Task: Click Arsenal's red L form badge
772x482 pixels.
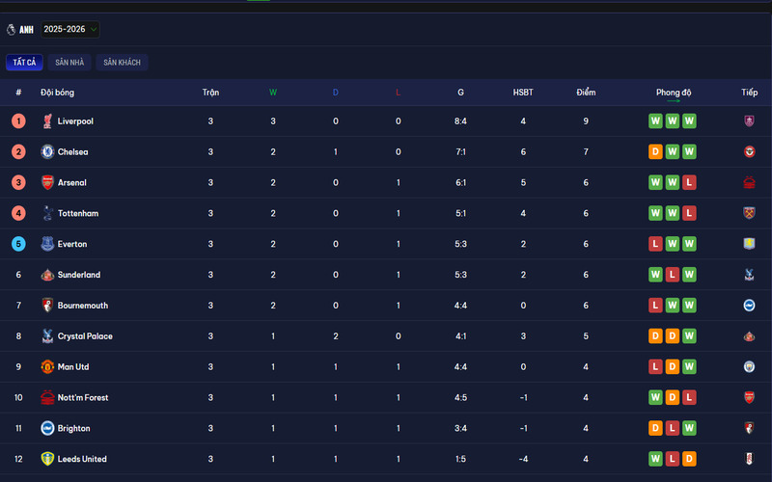Action: pyautogui.click(x=689, y=182)
